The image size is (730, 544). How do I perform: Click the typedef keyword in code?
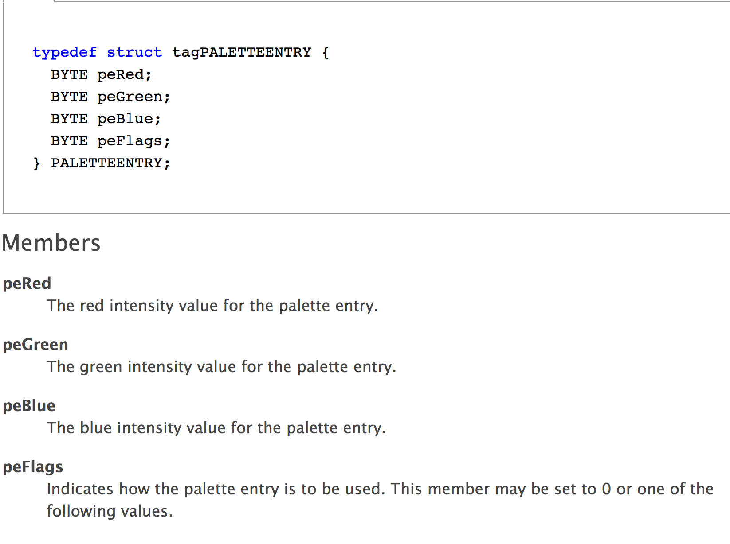[x=64, y=52]
